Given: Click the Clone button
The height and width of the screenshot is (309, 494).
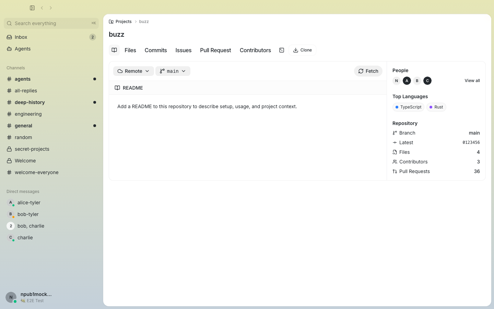Looking at the screenshot, I should click(302, 50).
